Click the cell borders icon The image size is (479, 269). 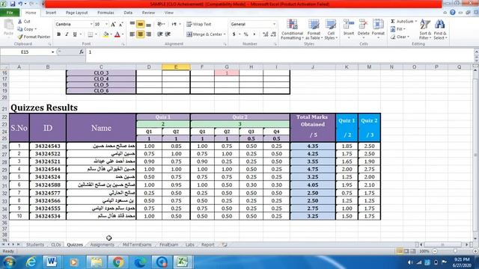click(x=91, y=34)
